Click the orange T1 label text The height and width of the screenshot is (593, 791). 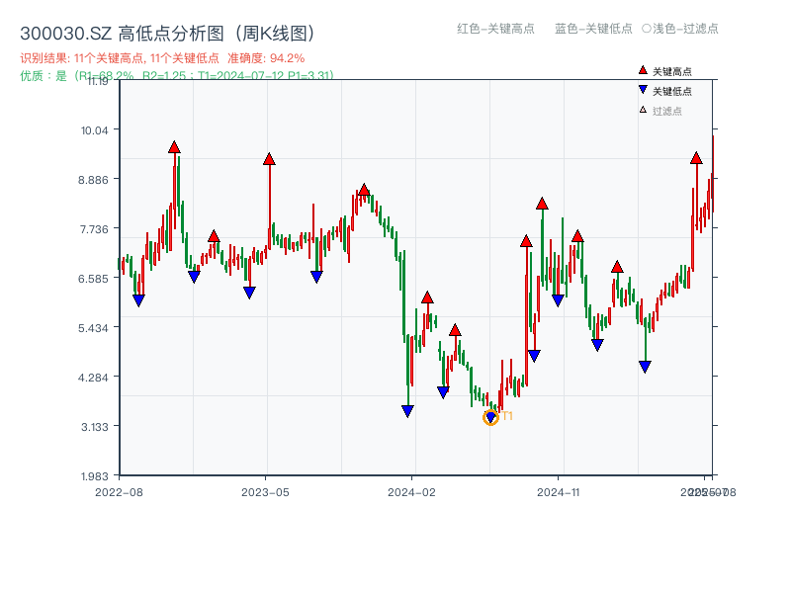tap(507, 416)
